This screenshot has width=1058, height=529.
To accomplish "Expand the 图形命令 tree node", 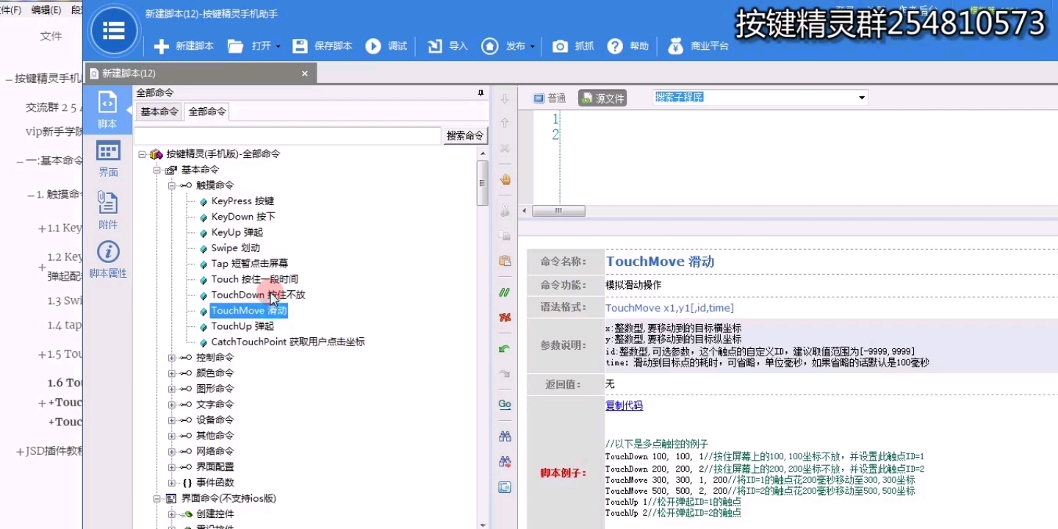I will pos(171,389).
